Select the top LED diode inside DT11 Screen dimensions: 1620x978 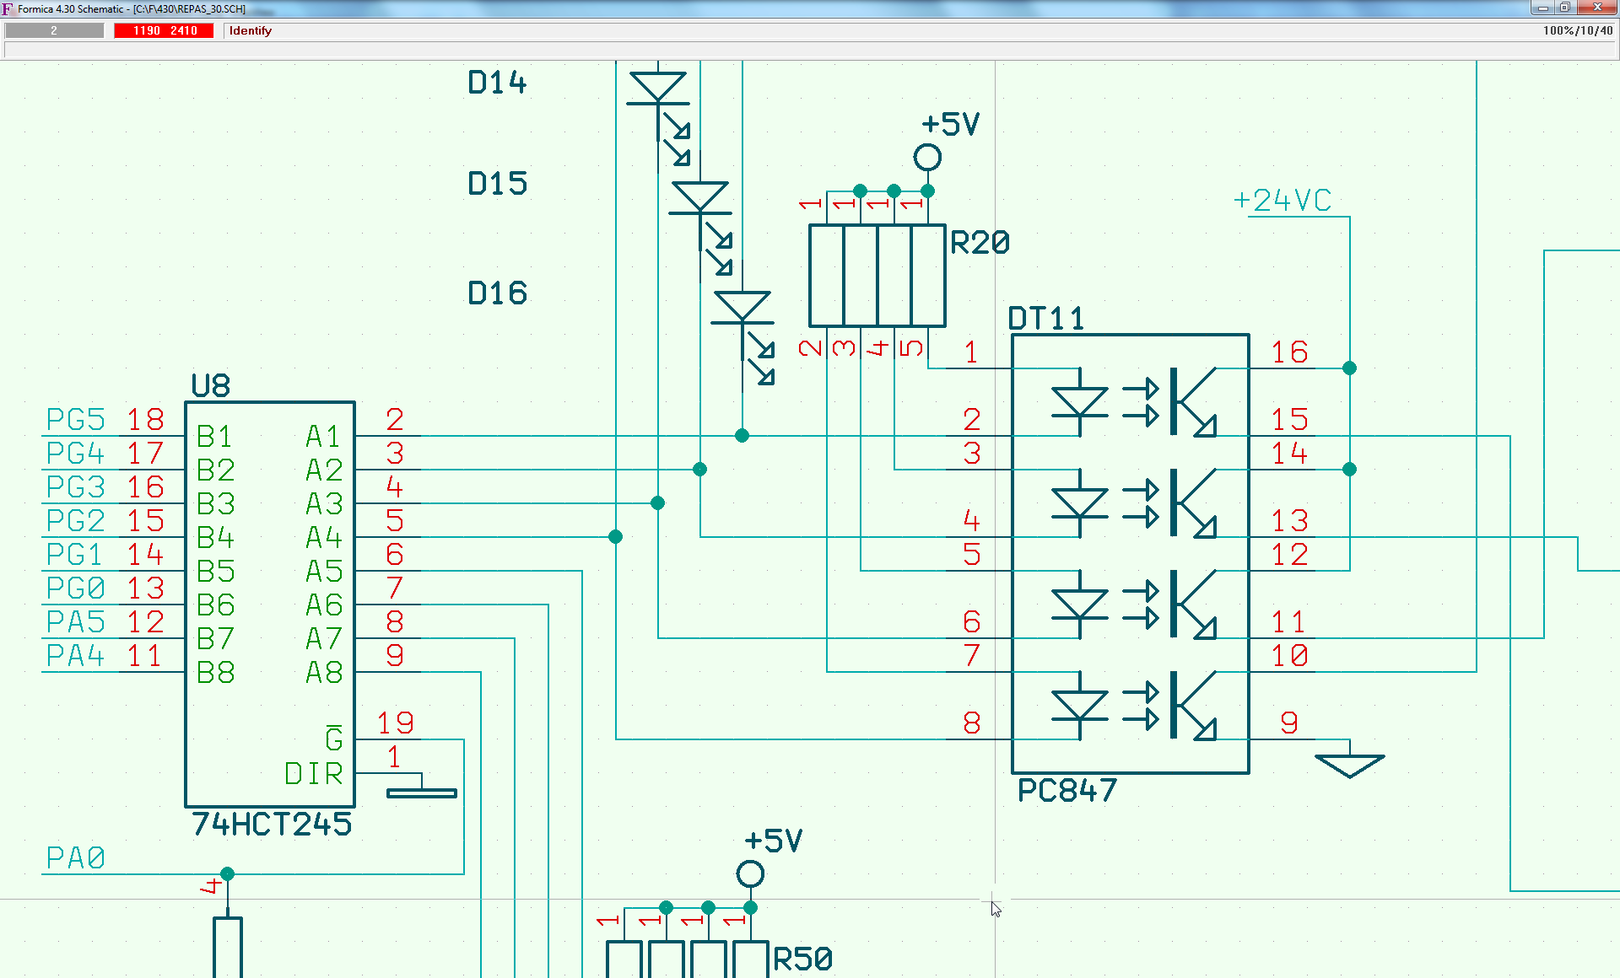pyautogui.click(x=1080, y=402)
